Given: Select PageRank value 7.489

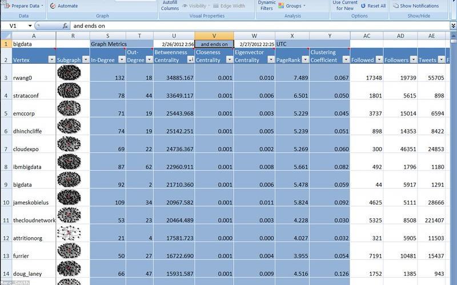Looking at the screenshot, I should pos(292,73).
